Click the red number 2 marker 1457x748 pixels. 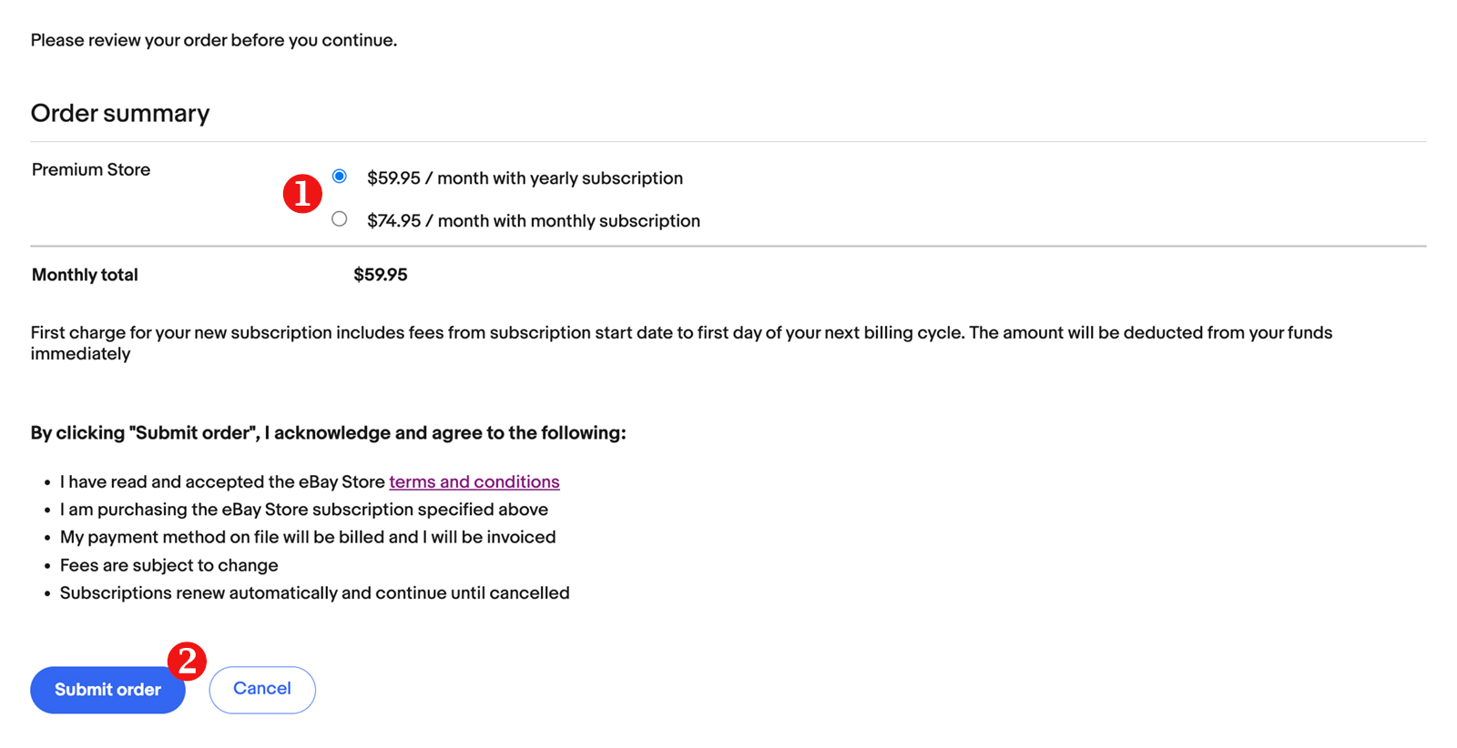pyautogui.click(x=188, y=661)
